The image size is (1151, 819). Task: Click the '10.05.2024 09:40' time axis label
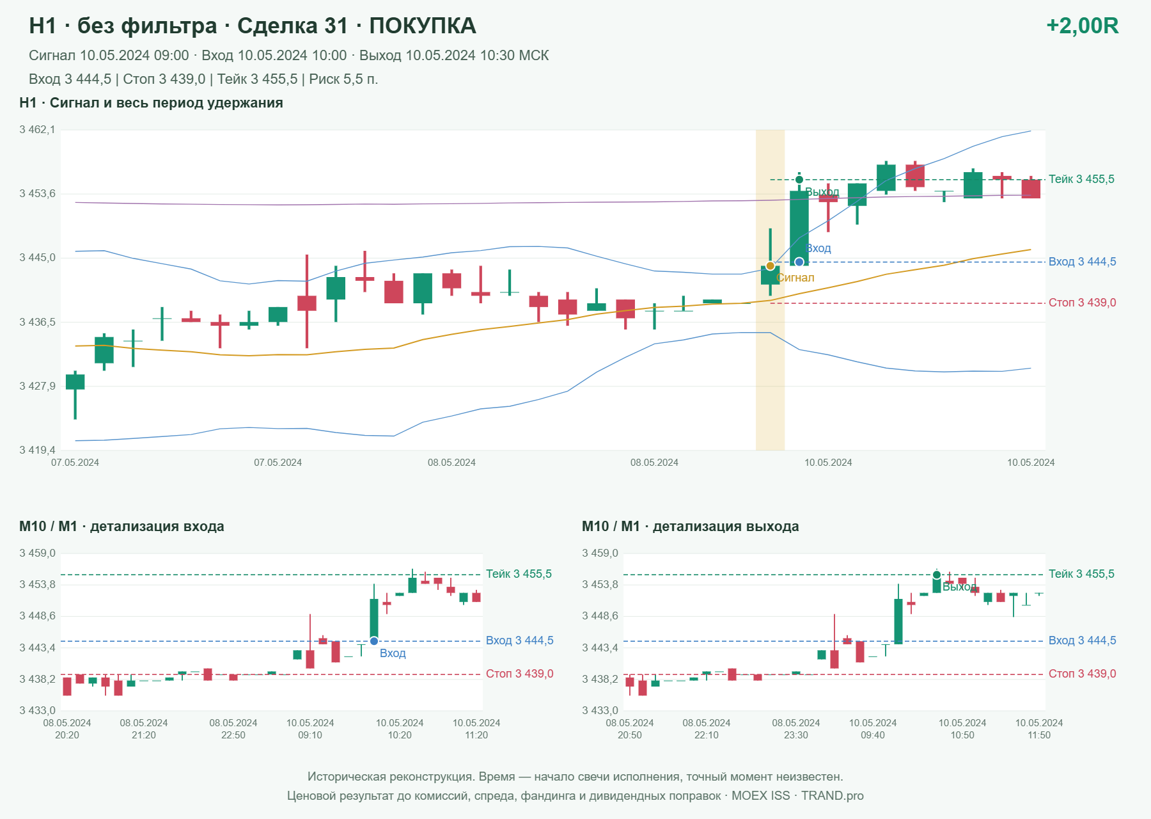(x=873, y=729)
